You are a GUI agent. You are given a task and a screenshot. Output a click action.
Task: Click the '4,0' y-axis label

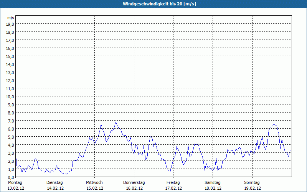(11, 145)
